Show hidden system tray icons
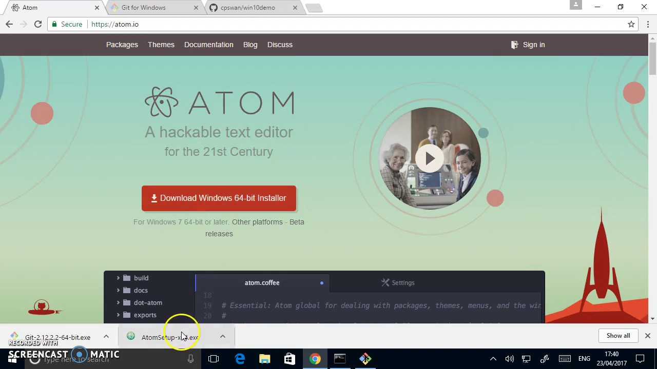This screenshot has width=657, height=369. (x=493, y=359)
